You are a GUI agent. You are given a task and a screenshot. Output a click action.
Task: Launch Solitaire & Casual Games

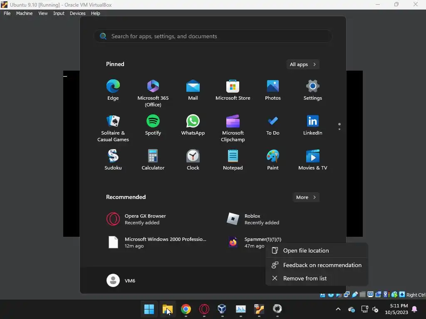tap(113, 128)
